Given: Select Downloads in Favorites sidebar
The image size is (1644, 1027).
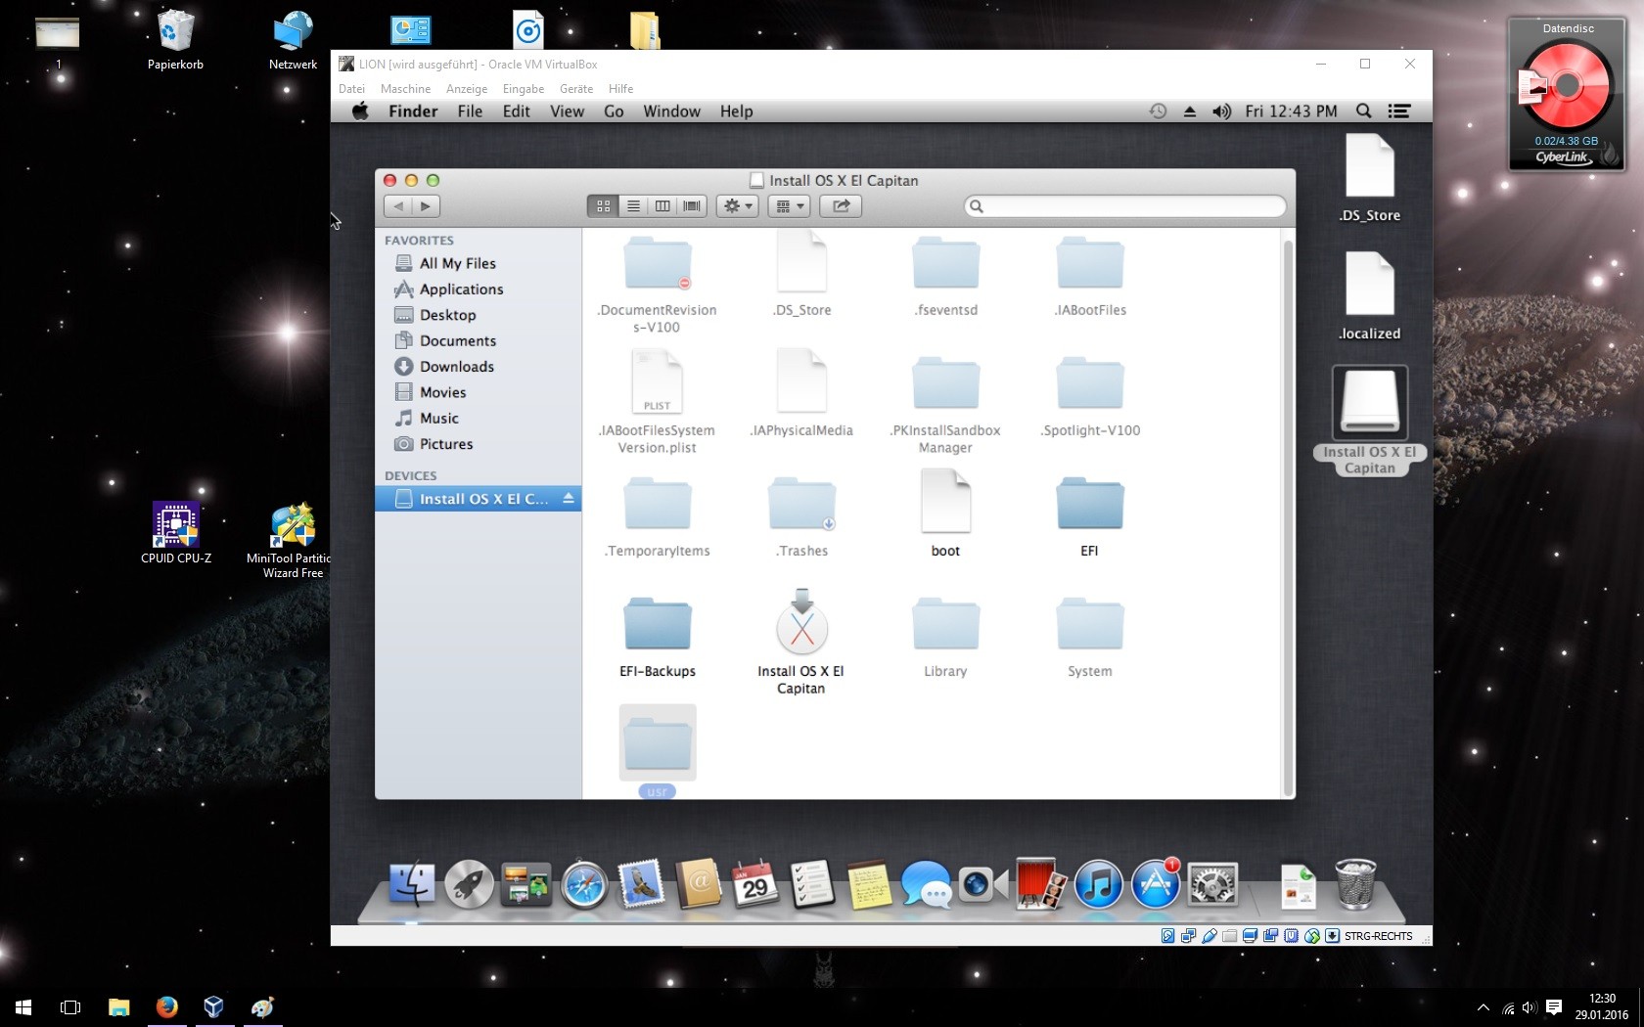Looking at the screenshot, I should coord(456,367).
